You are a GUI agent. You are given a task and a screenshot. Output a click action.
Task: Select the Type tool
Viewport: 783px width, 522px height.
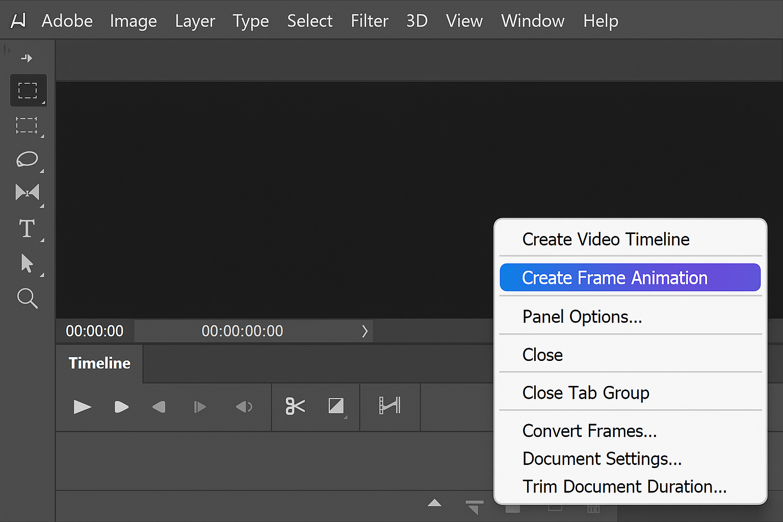[x=27, y=228]
